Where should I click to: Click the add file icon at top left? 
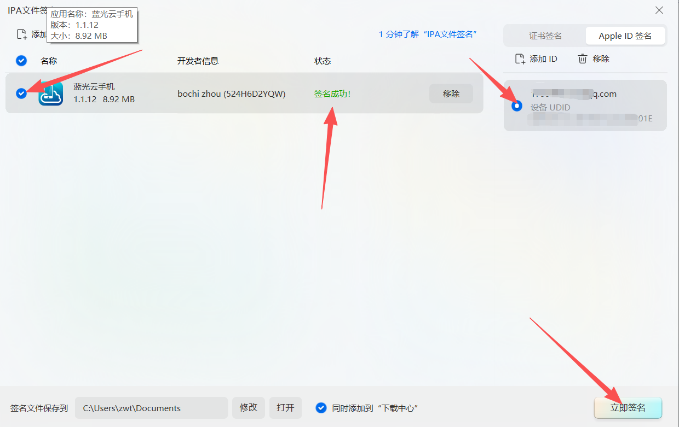click(x=22, y=34)
